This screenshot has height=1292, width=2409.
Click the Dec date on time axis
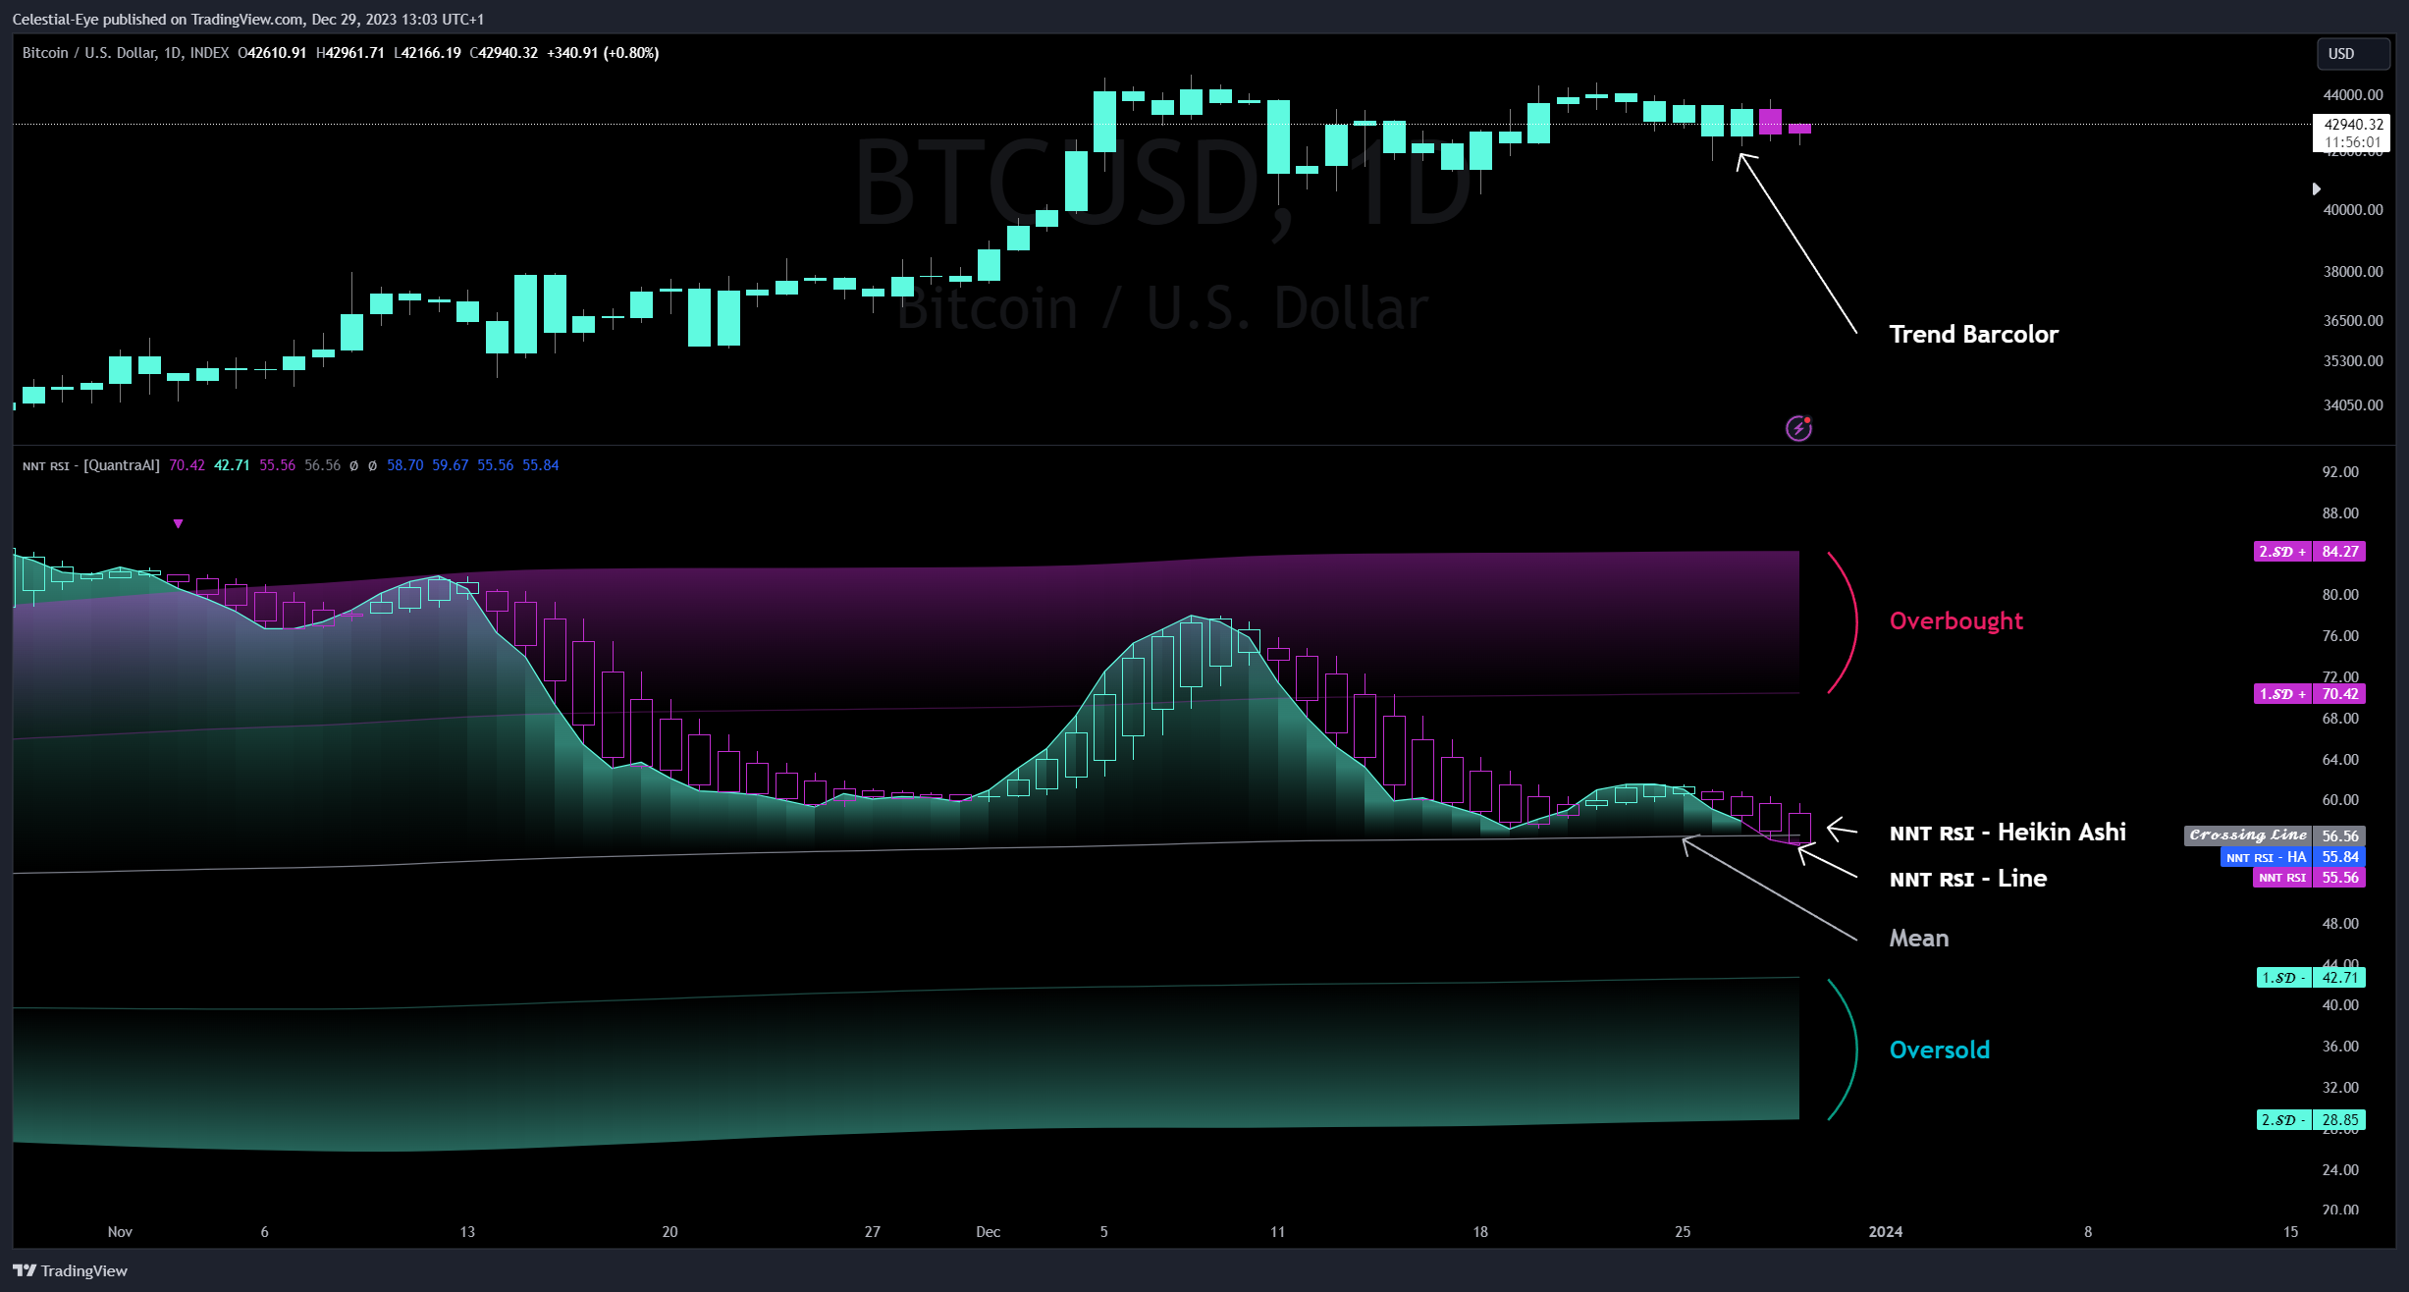(x=989, y=1232)
